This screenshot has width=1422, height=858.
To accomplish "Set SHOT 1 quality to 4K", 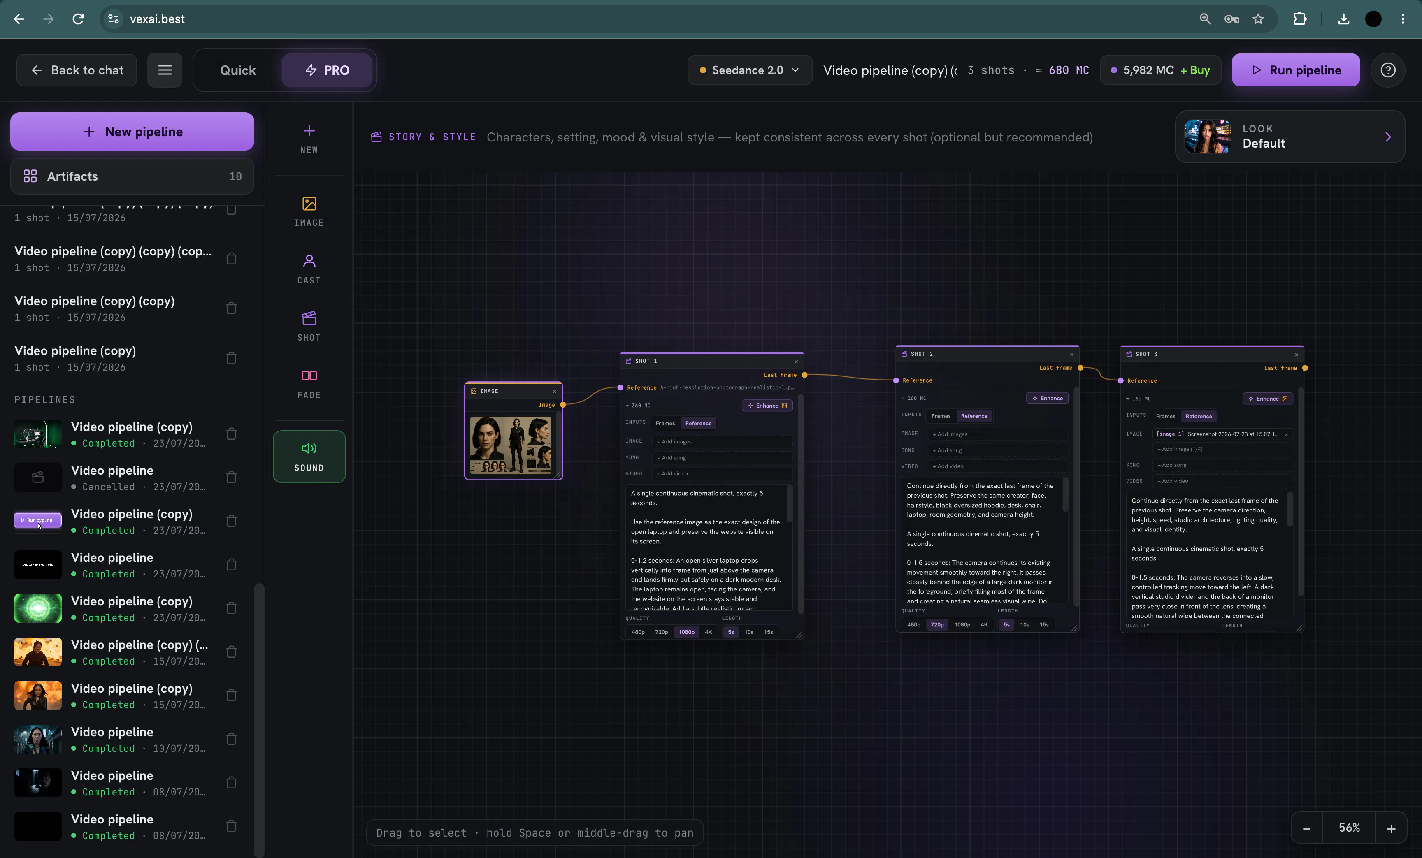I will tap(708, 632).
